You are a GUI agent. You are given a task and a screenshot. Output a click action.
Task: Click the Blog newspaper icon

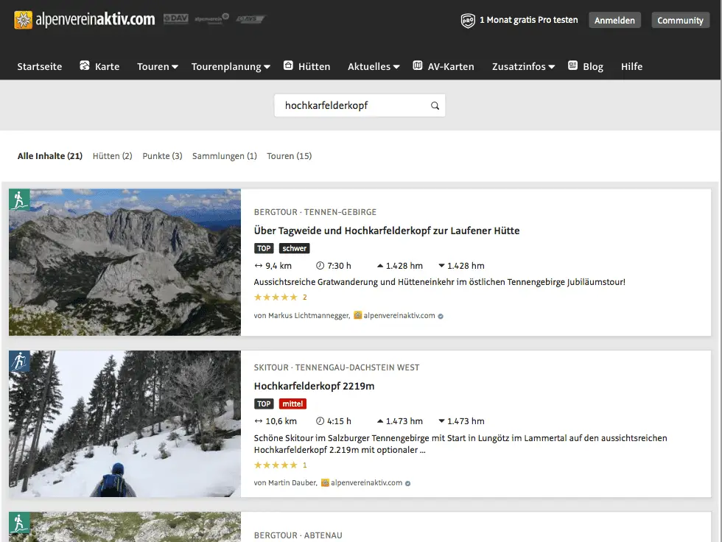pyautogui.click(x=573, y=66)
